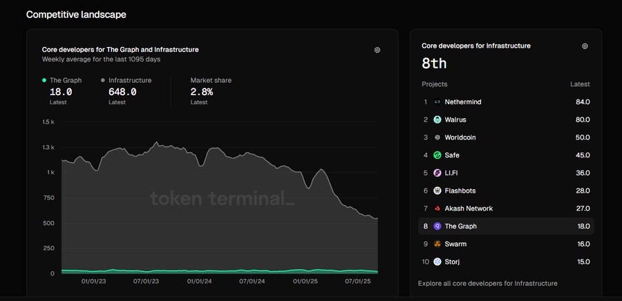Click the Nethermind project icon
The image size is (622, 301).
437,102
